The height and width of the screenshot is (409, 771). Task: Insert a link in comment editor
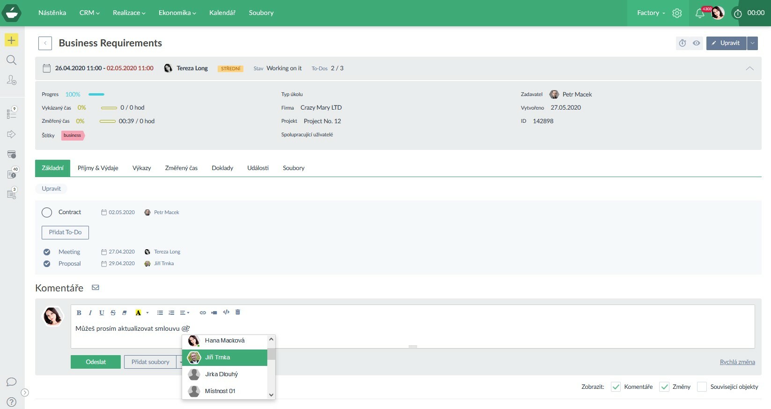tap(203, 312)
